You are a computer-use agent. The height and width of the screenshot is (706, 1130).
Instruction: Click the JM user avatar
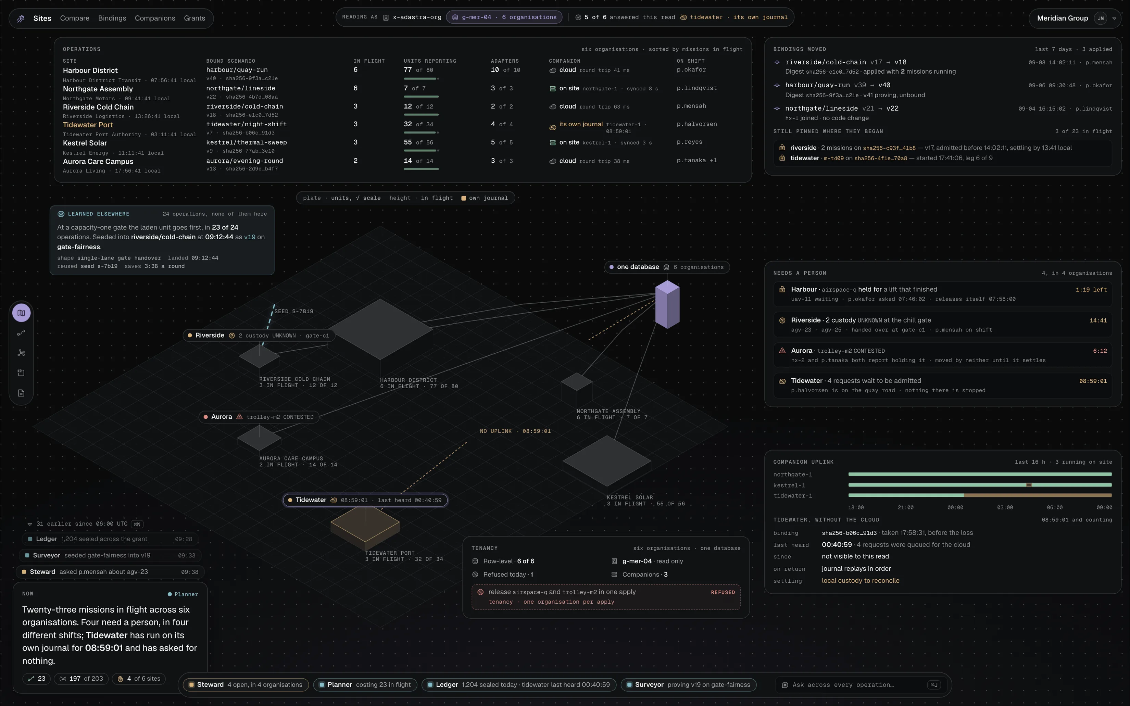[x=1101, y=19]
